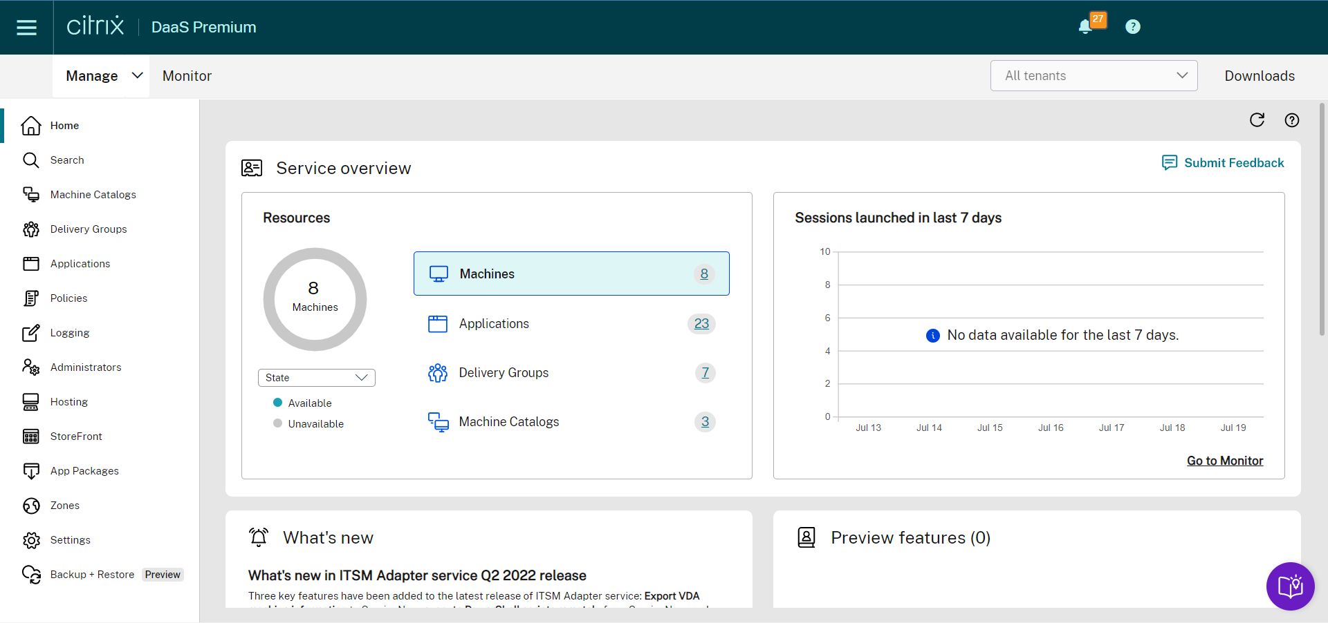This screenshot has height=623, width=1328.
Task: Expand the State dropdown
Action: 316,378
